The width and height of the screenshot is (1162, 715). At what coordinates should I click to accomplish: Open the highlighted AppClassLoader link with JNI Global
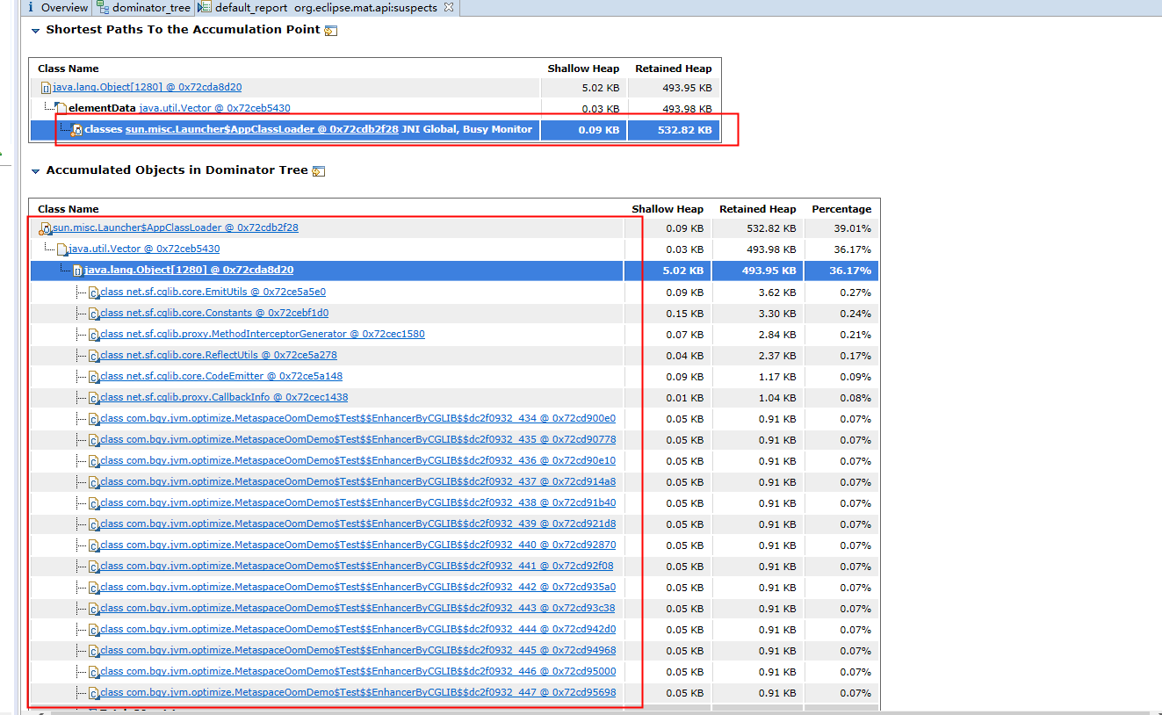(x=262, y=129)
